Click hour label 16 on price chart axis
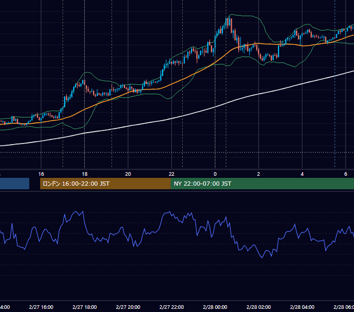This screenshot has height=312, width=354. click(x=41, y=174)
